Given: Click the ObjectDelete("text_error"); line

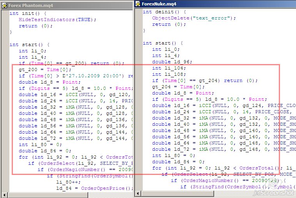Looking at the screenshot, I should (194, 18).
